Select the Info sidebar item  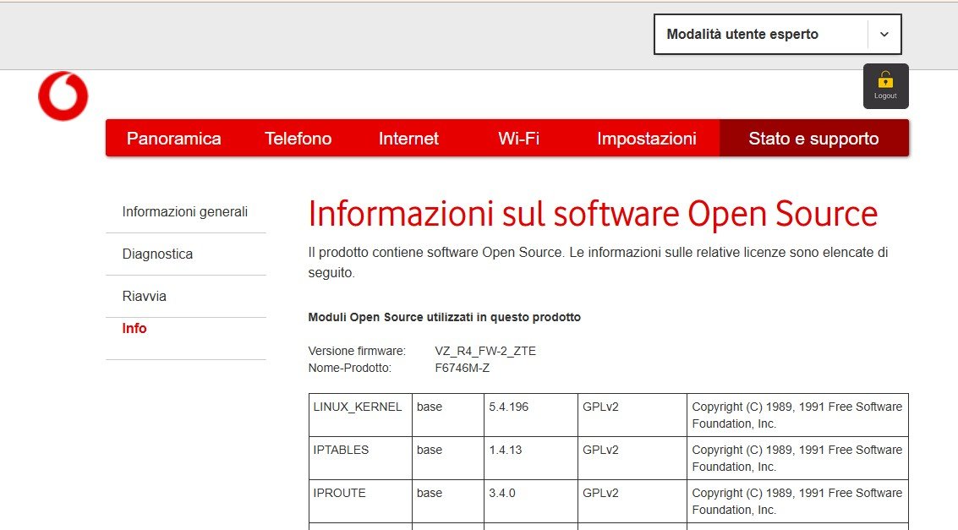tap(134, 329)
